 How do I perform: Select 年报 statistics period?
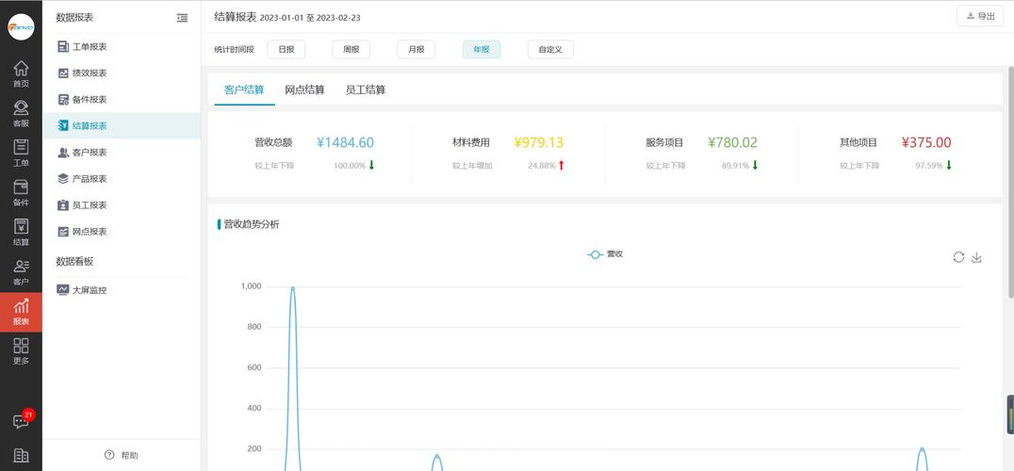click(x=482, y=50)
